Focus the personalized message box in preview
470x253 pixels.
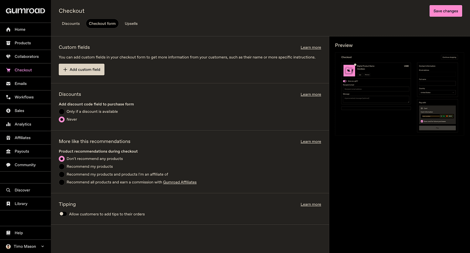click(376, 99)
